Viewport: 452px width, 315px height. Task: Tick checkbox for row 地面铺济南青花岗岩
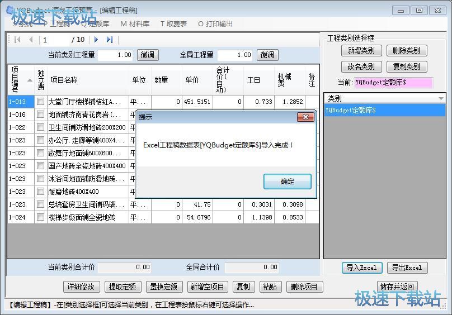click(41, 114)
